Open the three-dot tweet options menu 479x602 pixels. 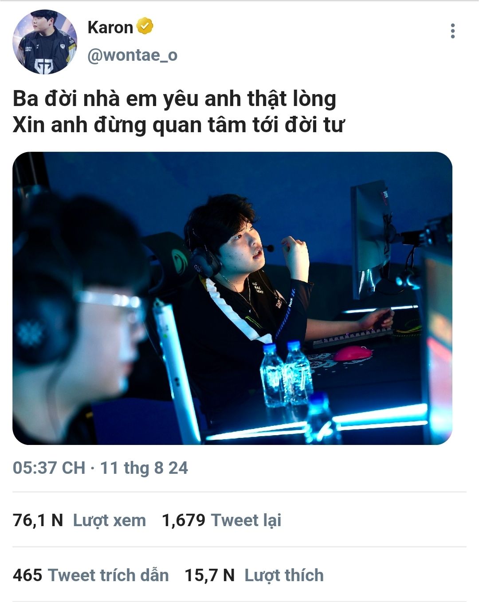tap(452, 31)
